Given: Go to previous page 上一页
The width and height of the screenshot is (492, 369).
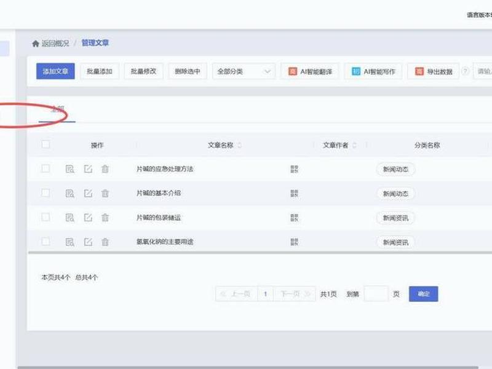Looking at the screenshot, I should pos(236,294).
